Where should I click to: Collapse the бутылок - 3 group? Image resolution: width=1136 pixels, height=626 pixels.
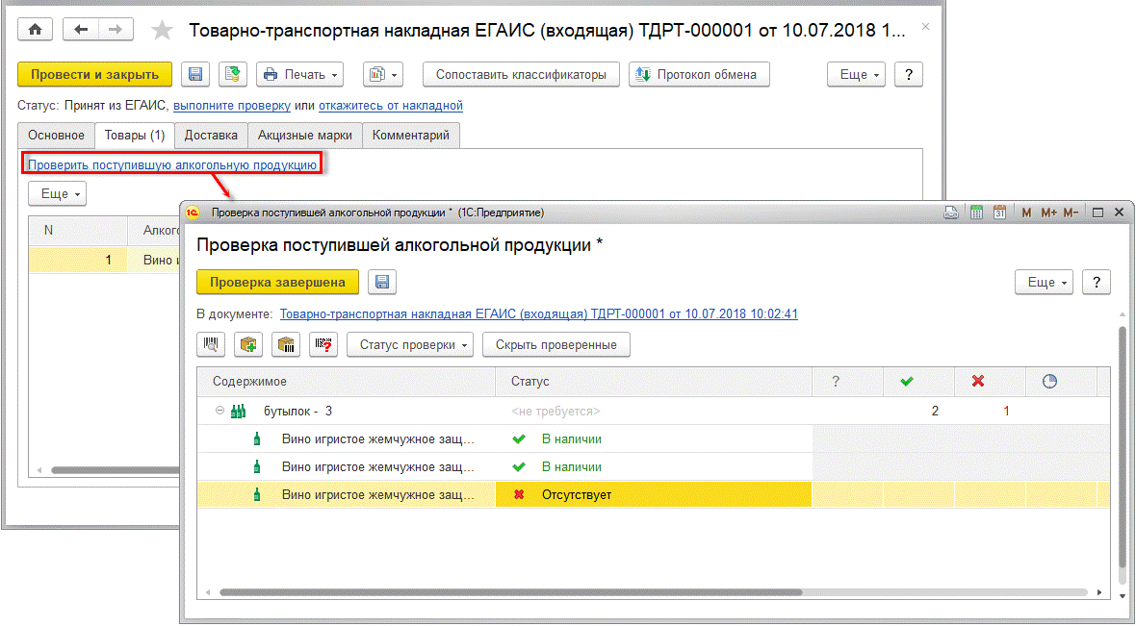coord(219,411)
